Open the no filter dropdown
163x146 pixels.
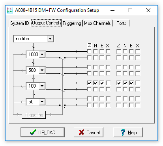[x=50, y=39]
